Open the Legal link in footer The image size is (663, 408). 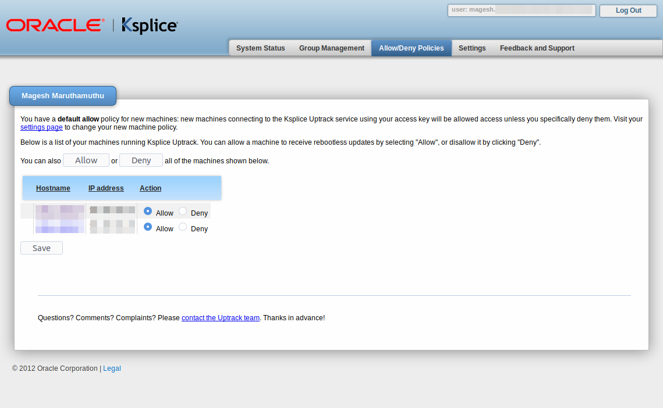pos(112,368)
